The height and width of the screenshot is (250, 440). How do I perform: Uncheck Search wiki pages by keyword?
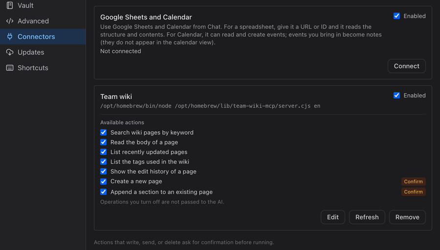pyautogui.click(x=104, y=132)
